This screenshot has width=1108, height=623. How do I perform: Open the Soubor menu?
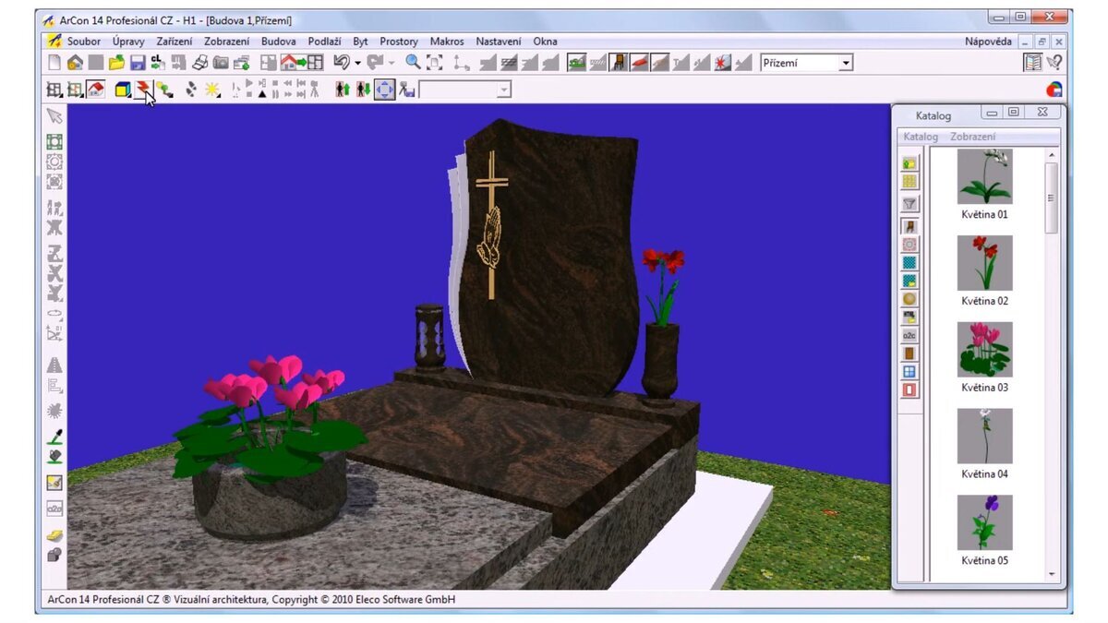point(84,42)
